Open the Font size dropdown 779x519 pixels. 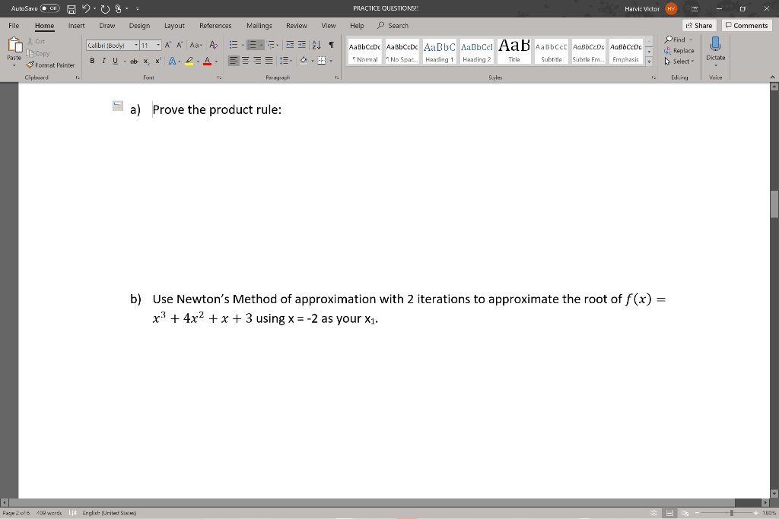(157, 45)
